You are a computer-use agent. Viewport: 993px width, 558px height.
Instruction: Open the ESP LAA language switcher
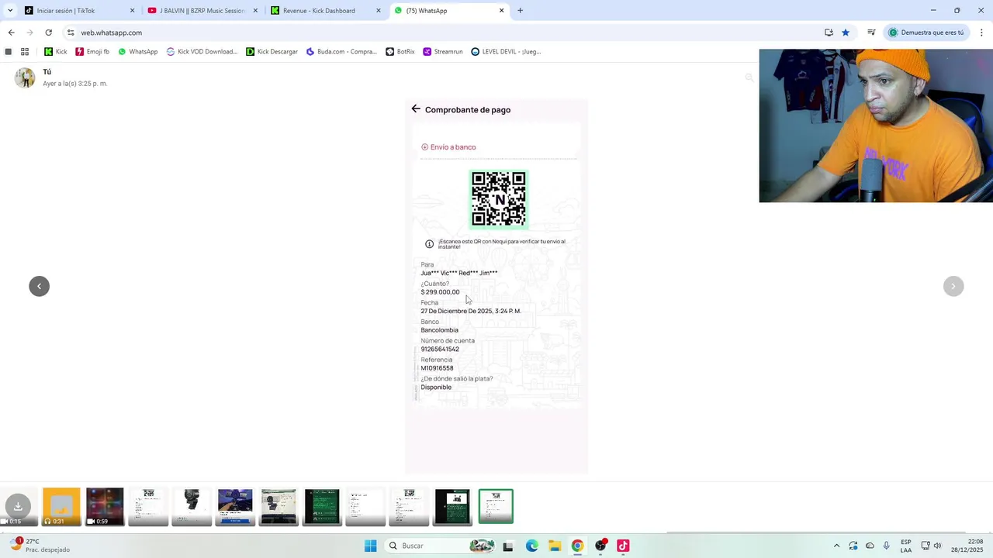(906, 546)
